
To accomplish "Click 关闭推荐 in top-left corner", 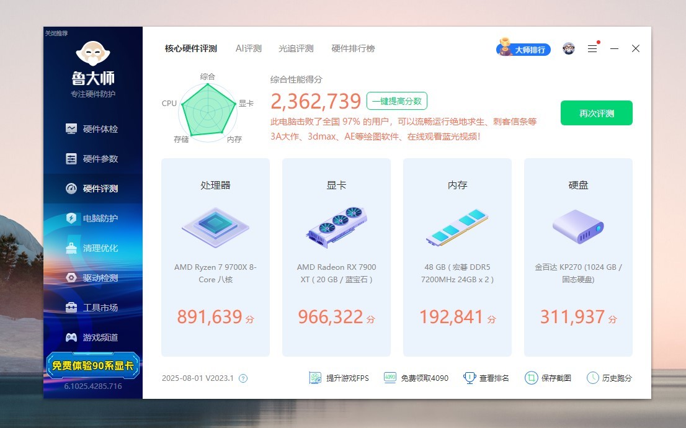I will 56,33.
